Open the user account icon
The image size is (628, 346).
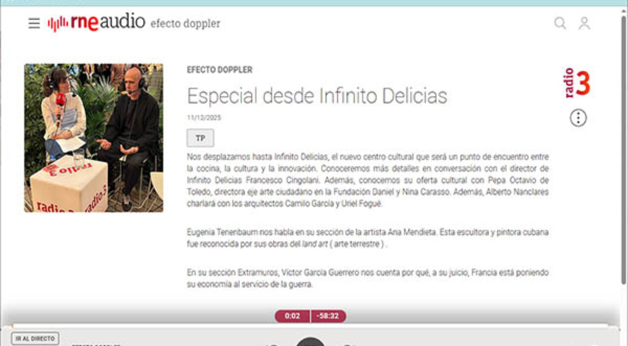(x=584, y=23)
